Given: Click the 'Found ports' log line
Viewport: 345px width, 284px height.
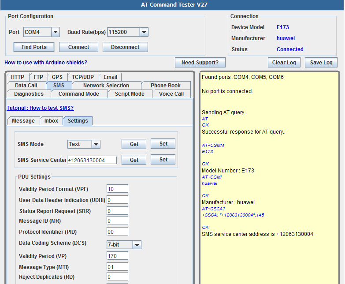Looking at the screenshot, I should (243, 77).
